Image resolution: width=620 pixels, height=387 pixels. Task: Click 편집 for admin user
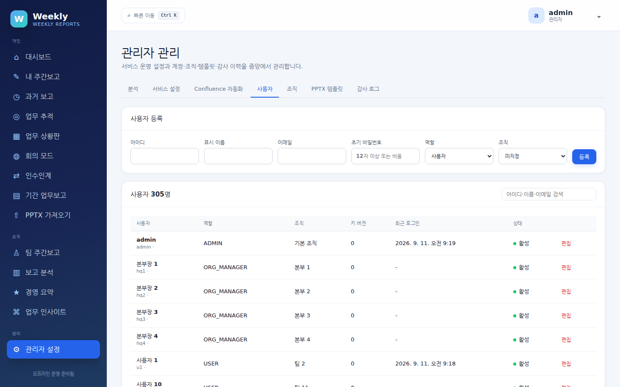[566, 243]
